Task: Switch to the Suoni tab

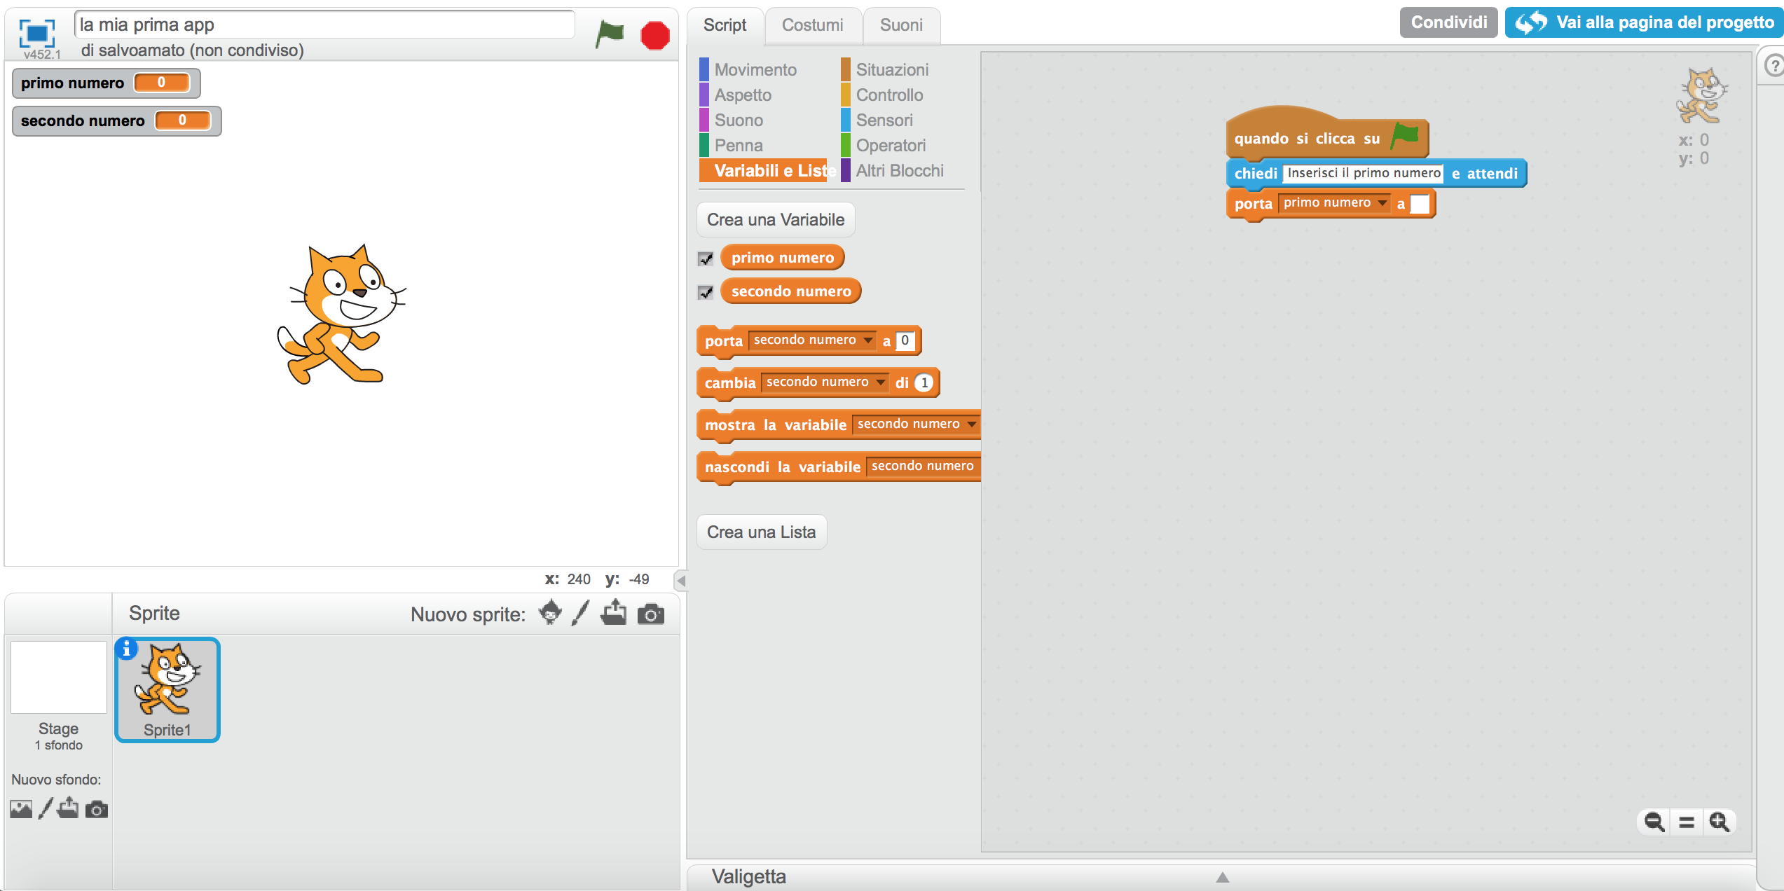Action: (x=901, y=25)
